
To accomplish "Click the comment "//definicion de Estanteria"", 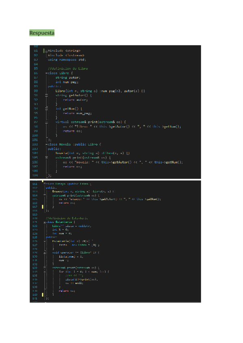I will tap(67, 218).
